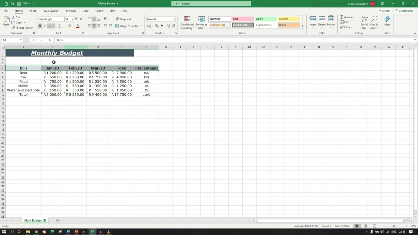The image size is (418, 235).
Task: Click the Insert Function fx icon
Action: pos(49,40)
